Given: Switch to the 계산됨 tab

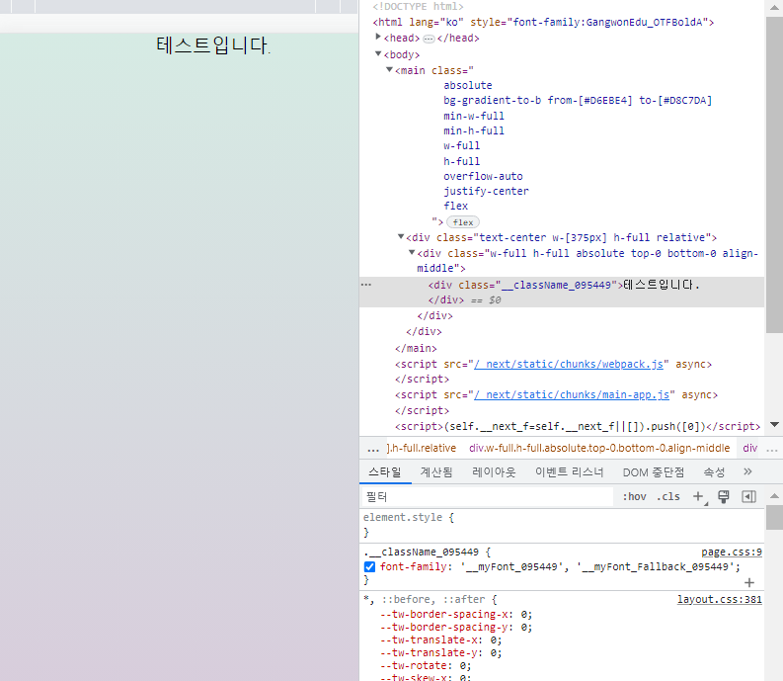Looking at the screenshot, I should [436, 472].
